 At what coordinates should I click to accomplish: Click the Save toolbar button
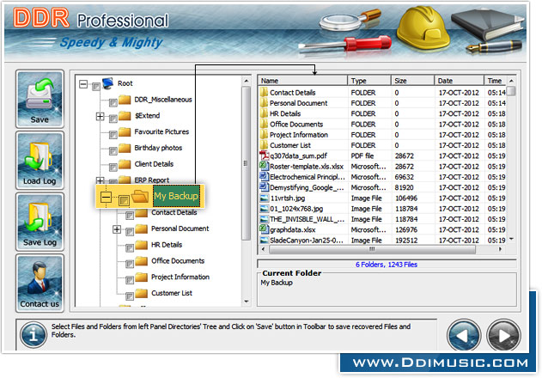click(x=40, y=99)
